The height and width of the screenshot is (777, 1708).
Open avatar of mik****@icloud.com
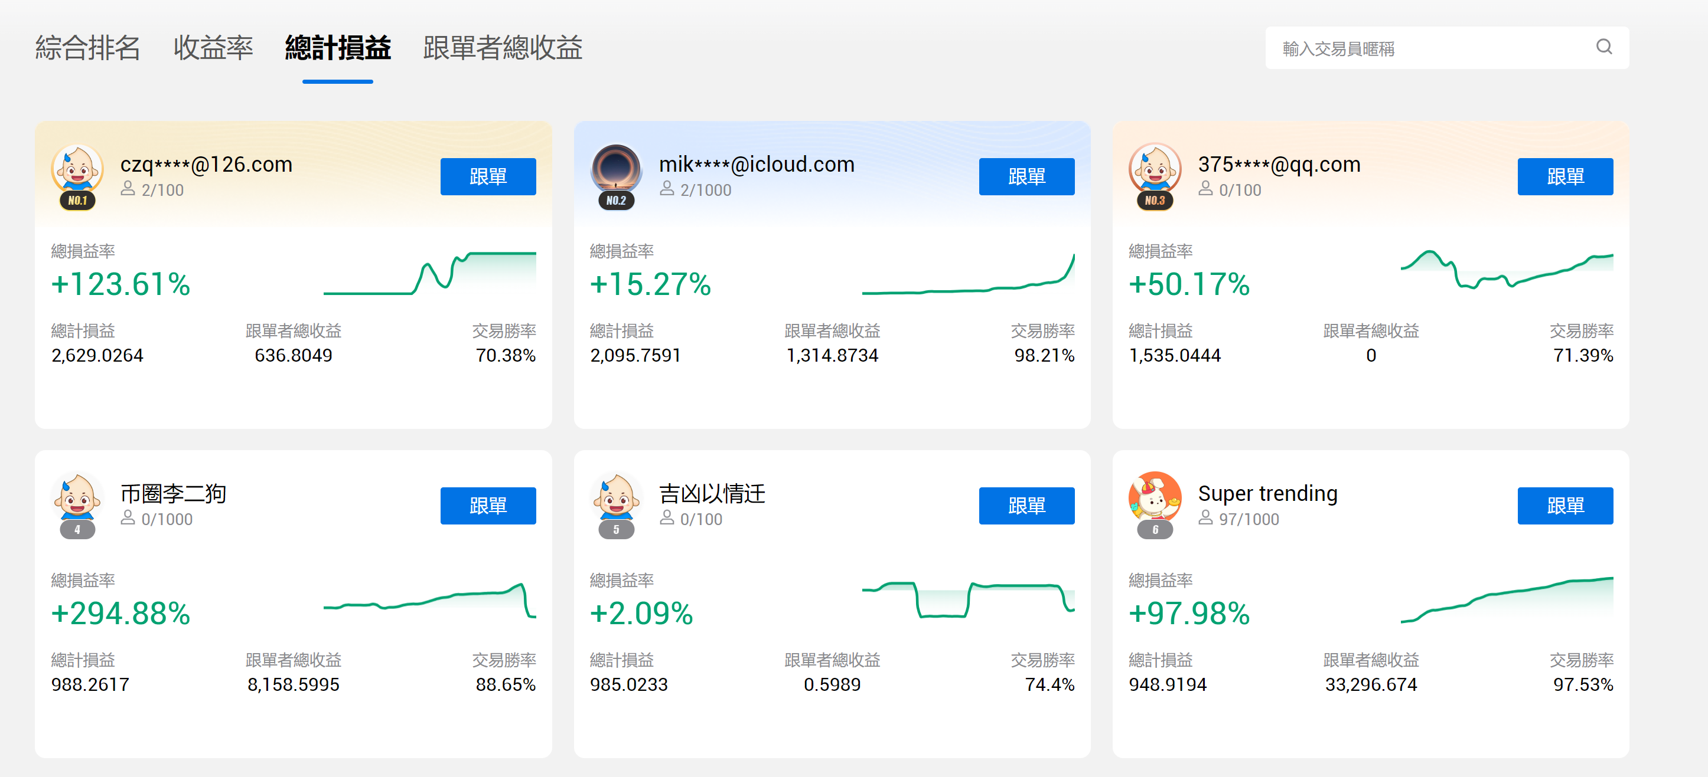pyautogui.click(x=616, y=168)
